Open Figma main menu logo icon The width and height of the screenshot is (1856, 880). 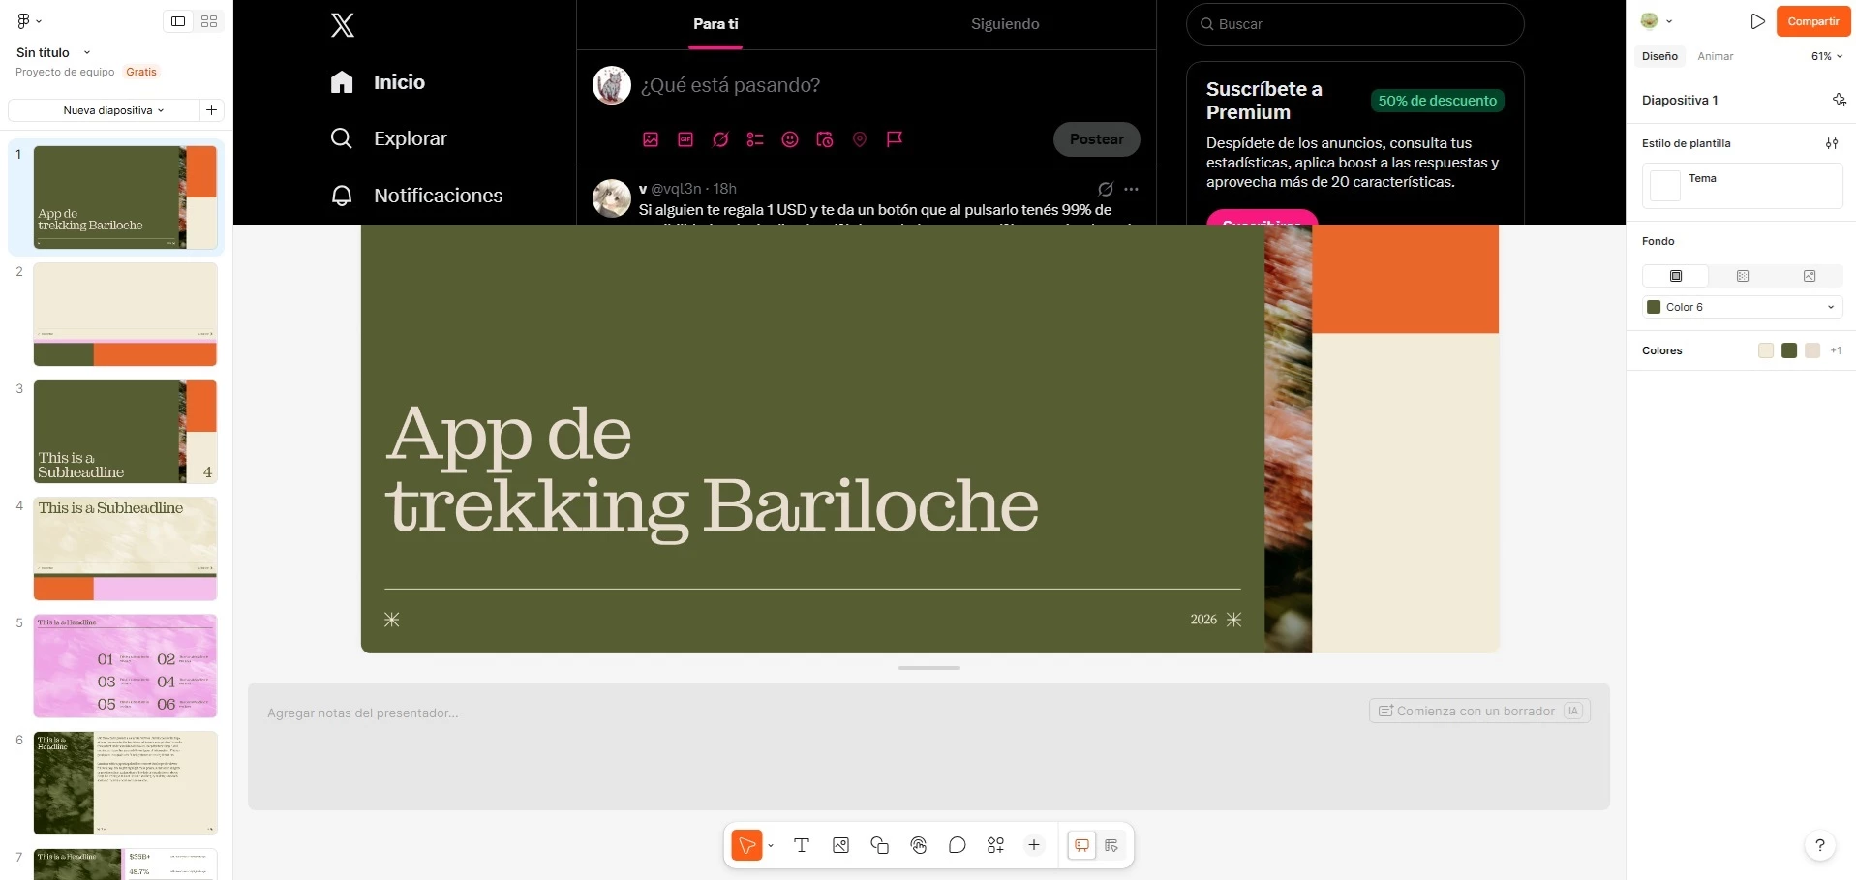coord(23,20)
